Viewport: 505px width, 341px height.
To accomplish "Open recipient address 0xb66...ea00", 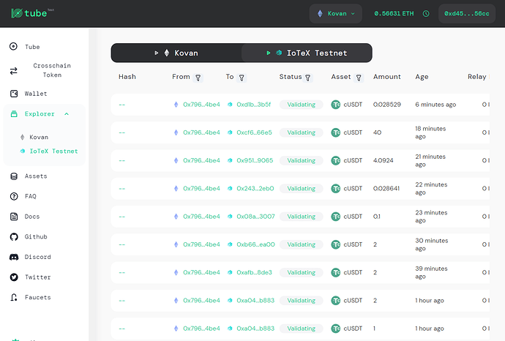I will click(x=255, y=244).
